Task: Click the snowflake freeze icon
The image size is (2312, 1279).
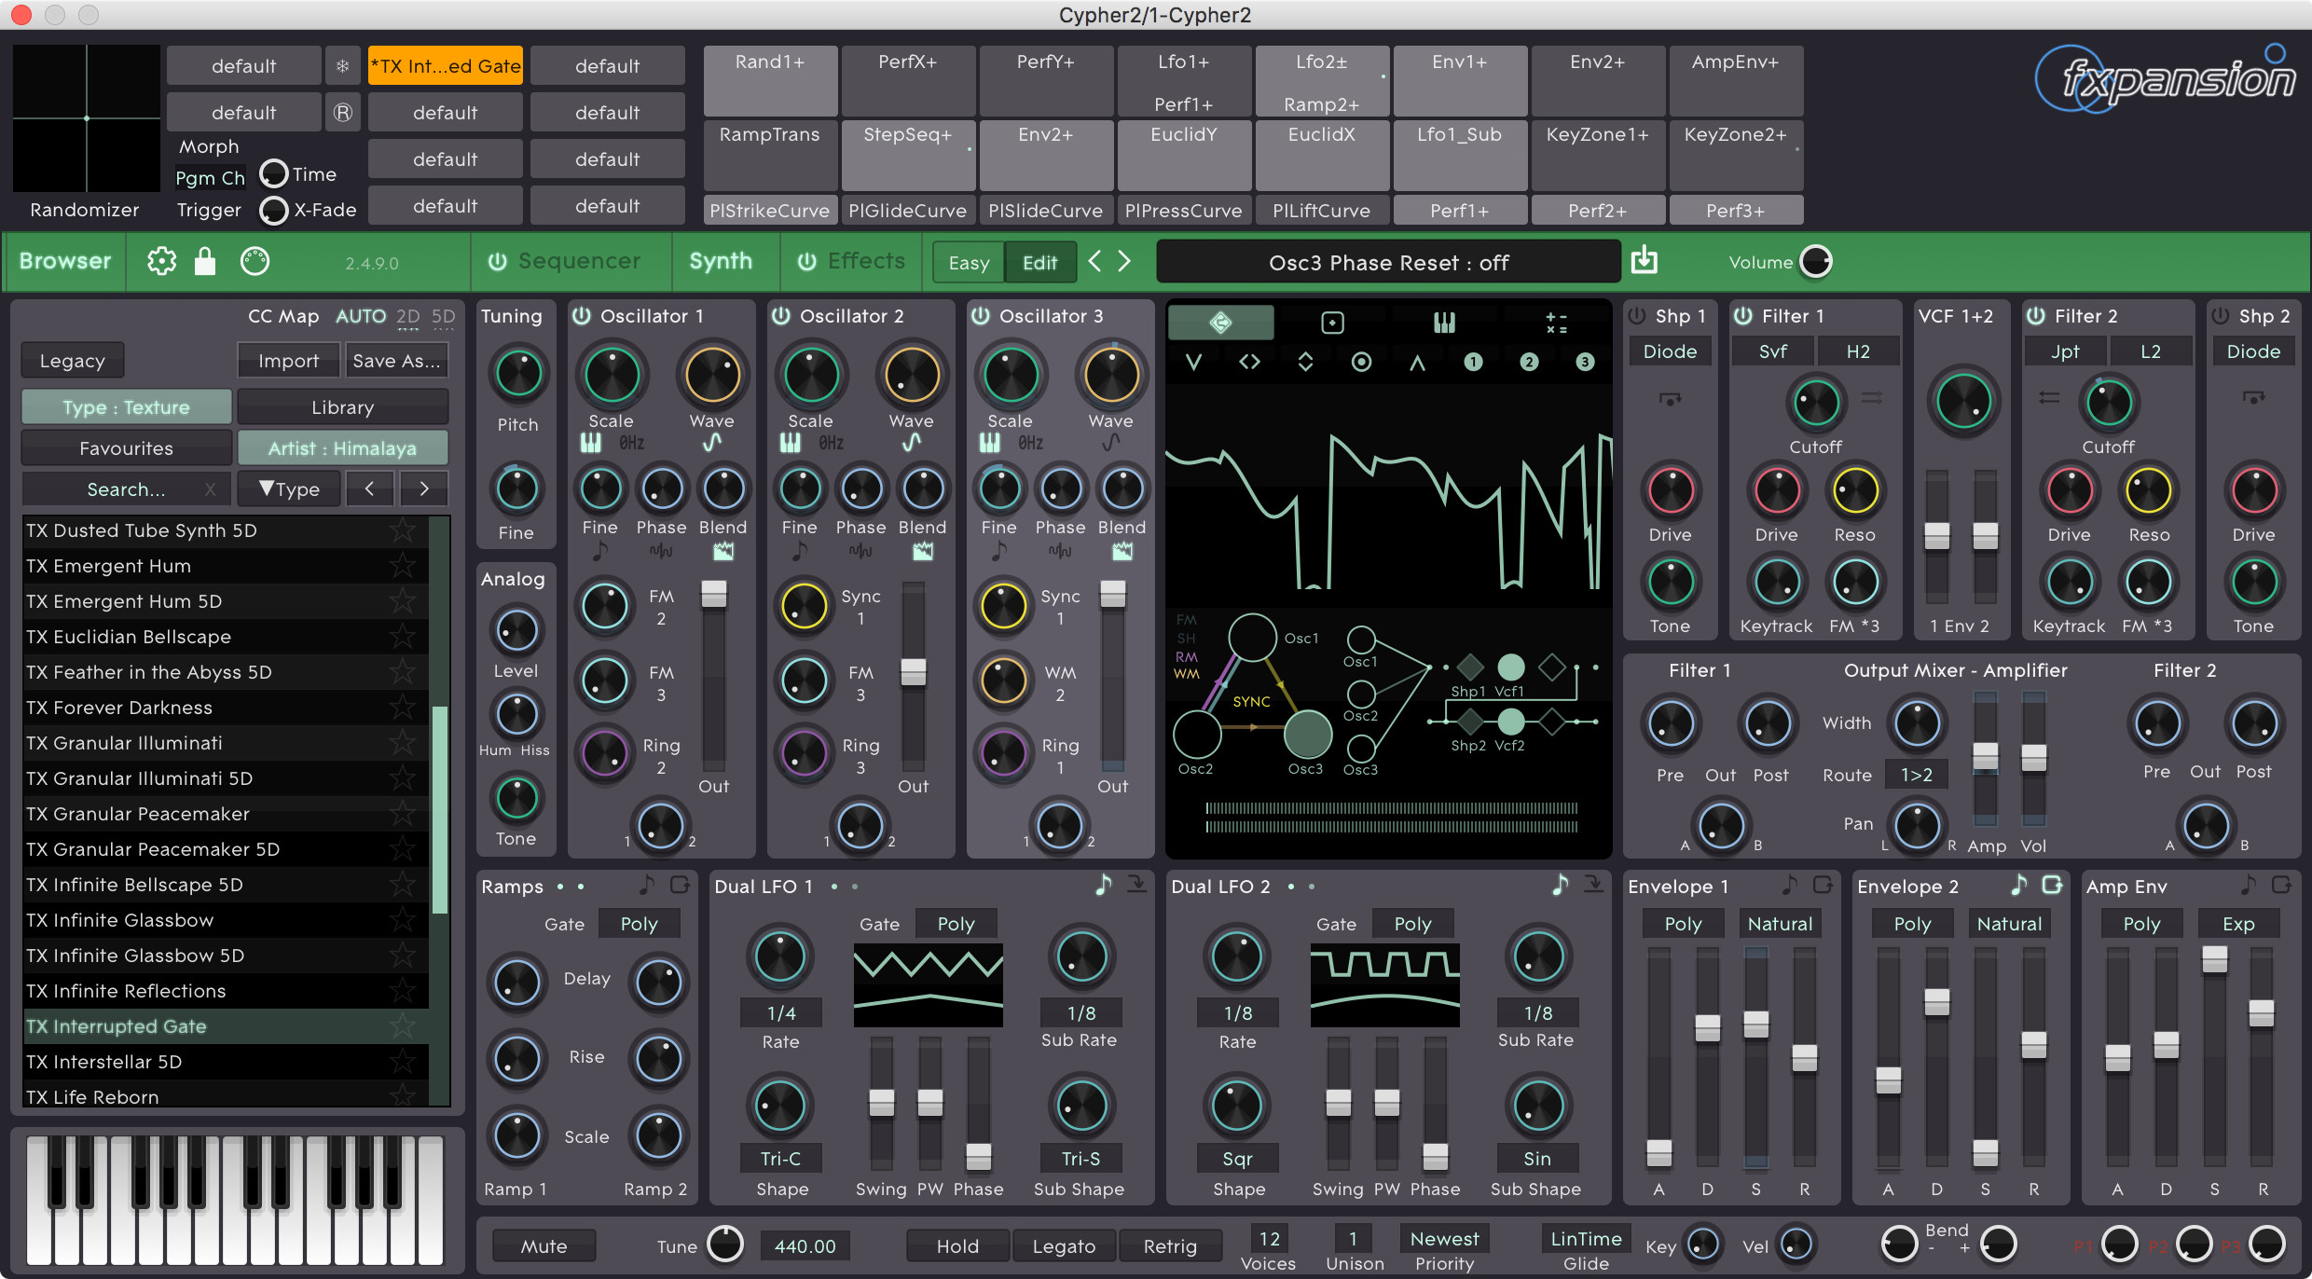Action: (x=343, y=66)
